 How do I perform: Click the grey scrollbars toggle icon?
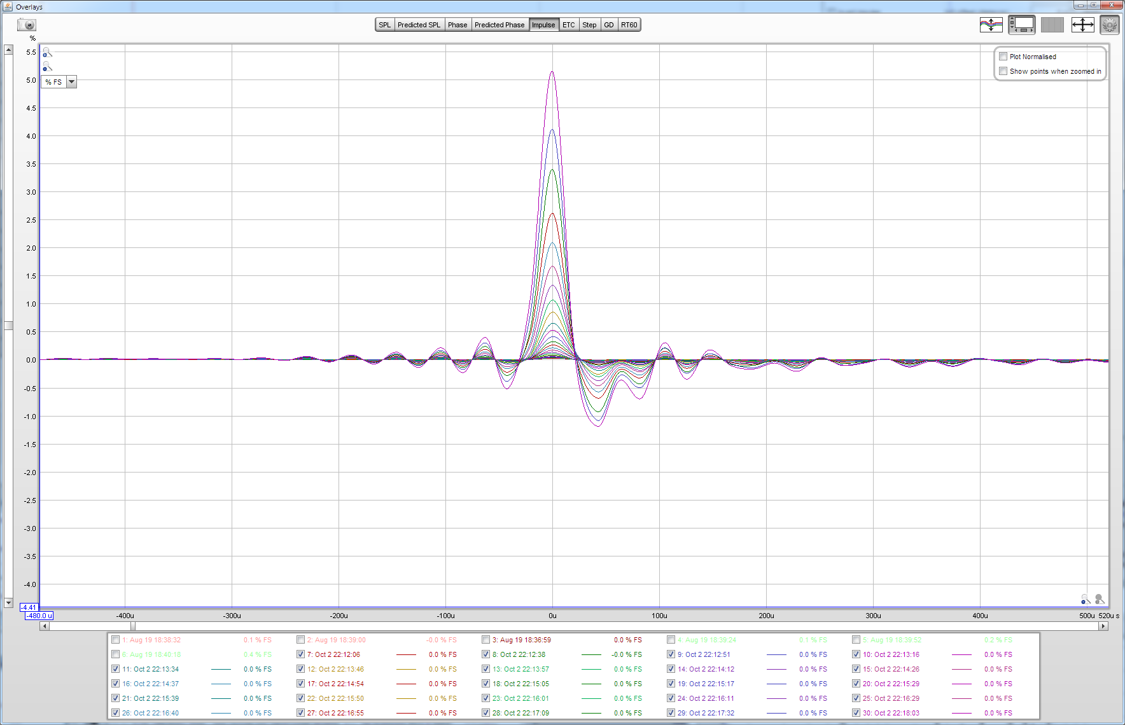pos(1052,25)
